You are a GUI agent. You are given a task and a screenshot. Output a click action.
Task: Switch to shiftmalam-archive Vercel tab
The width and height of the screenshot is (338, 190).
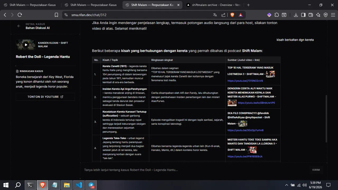click(x=213, y=5)
